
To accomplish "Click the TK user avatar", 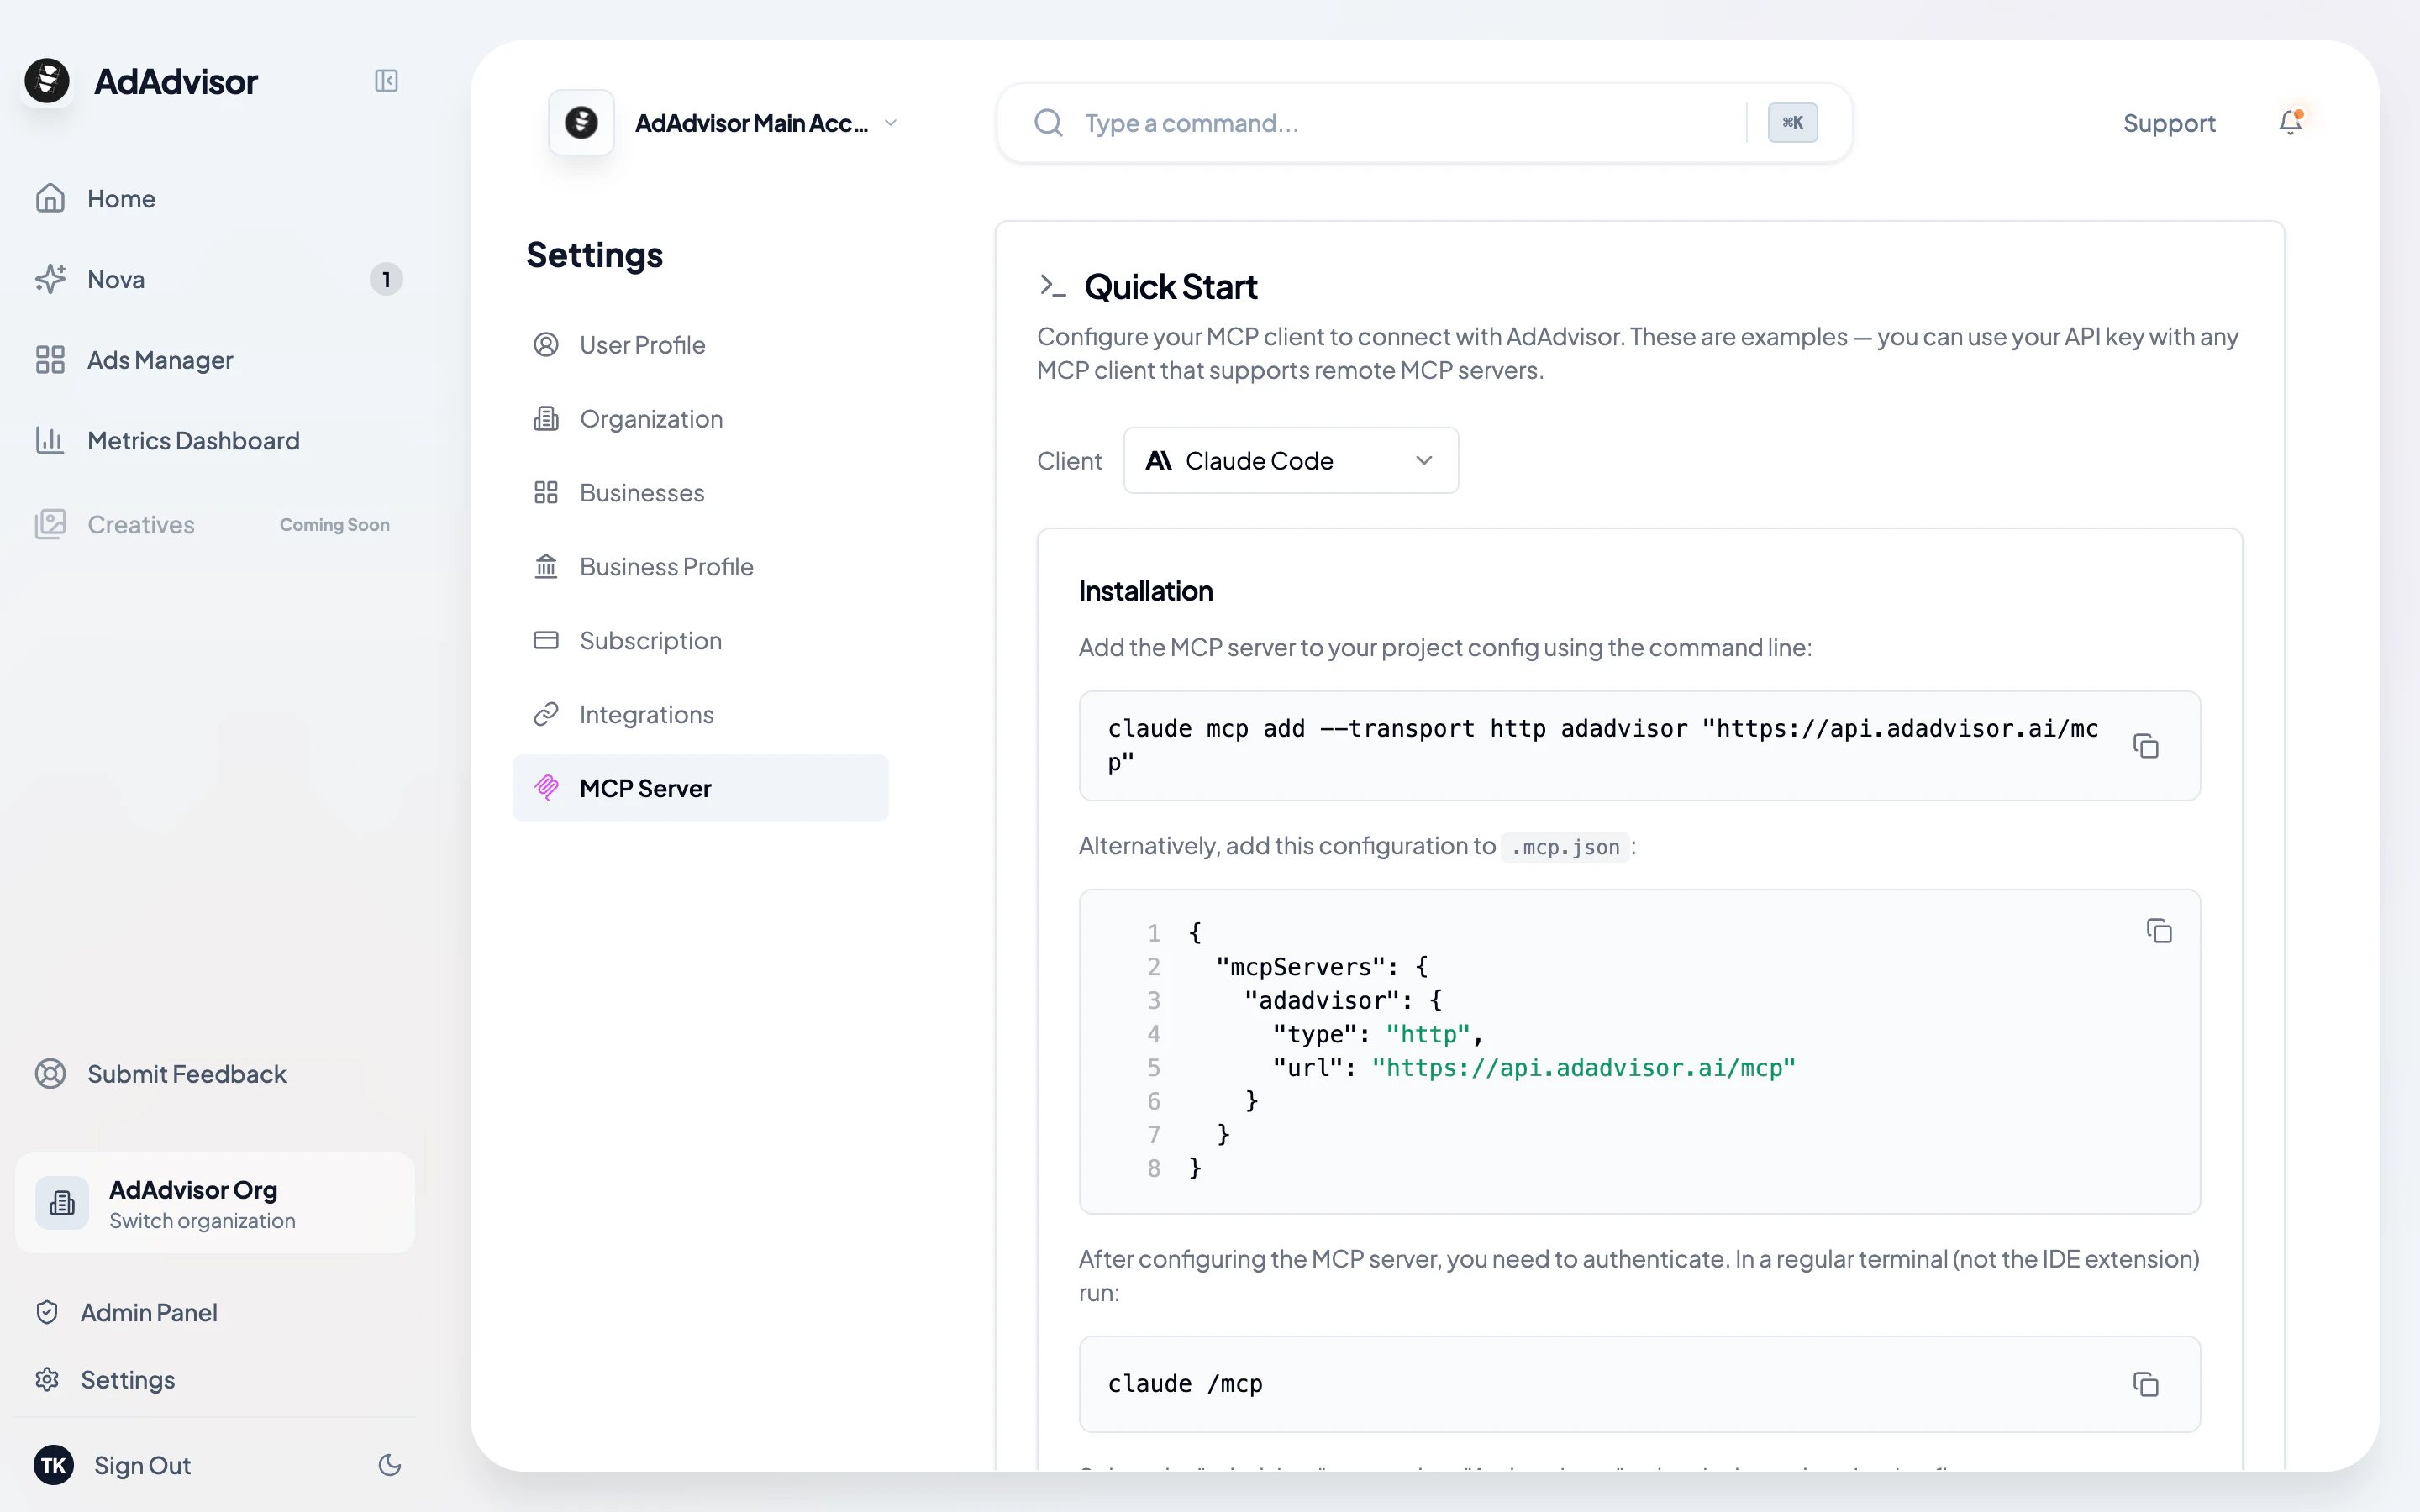I will [54, 1465].
